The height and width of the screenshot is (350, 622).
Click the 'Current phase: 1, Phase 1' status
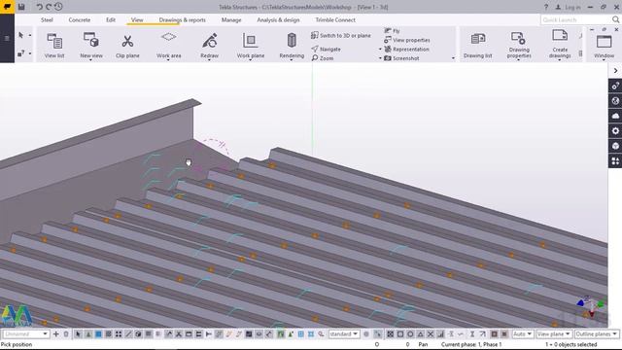coord(471,344)
